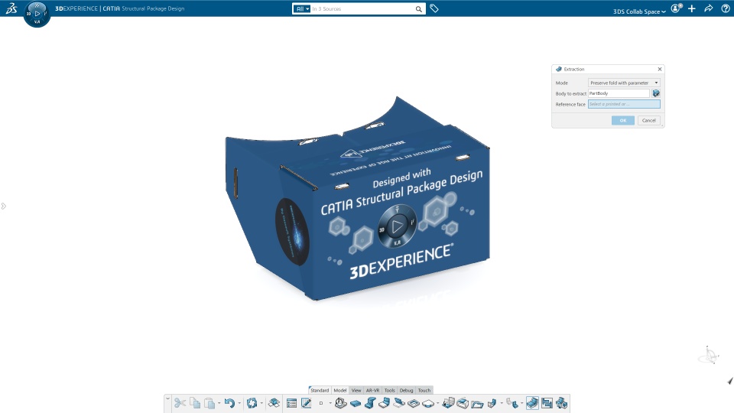
Task: Select the L-shaped bend panel tool
Action: [385, 403]
